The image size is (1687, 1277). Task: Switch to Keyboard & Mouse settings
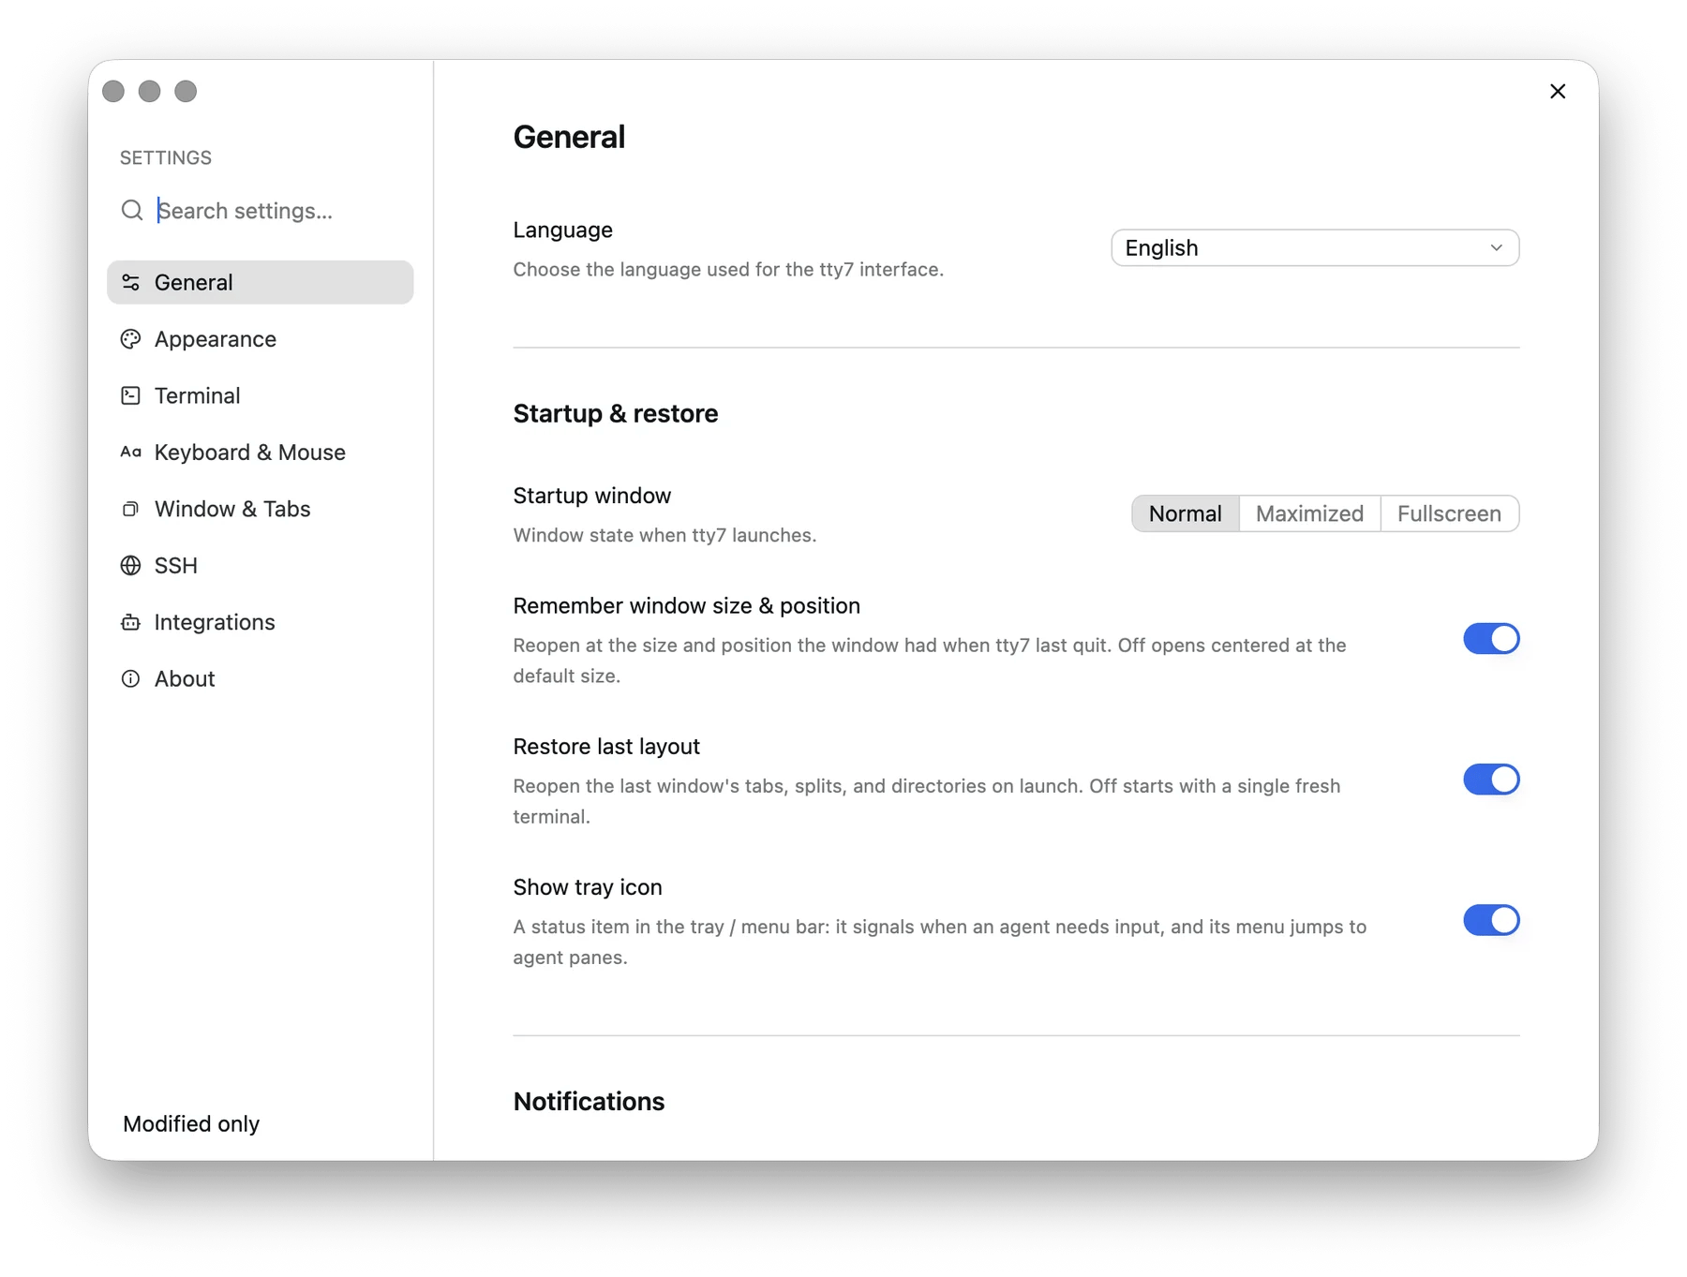pyautogui.click(x=261, y=453)
